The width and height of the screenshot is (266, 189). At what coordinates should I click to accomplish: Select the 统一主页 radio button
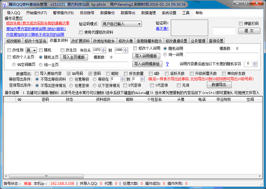pos(41,64)
